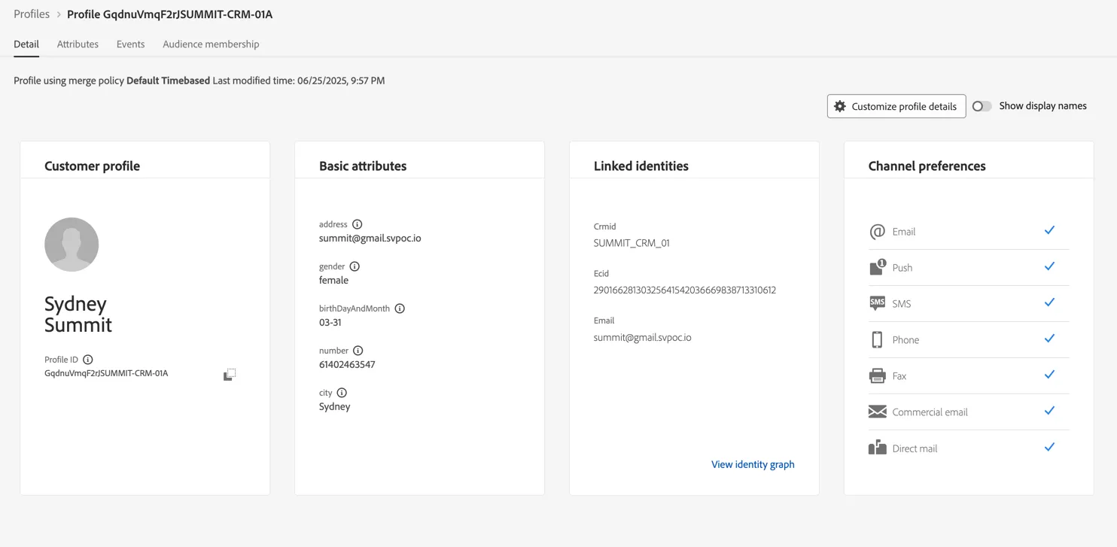Open the View identity graph link

[x=753, y=464]
